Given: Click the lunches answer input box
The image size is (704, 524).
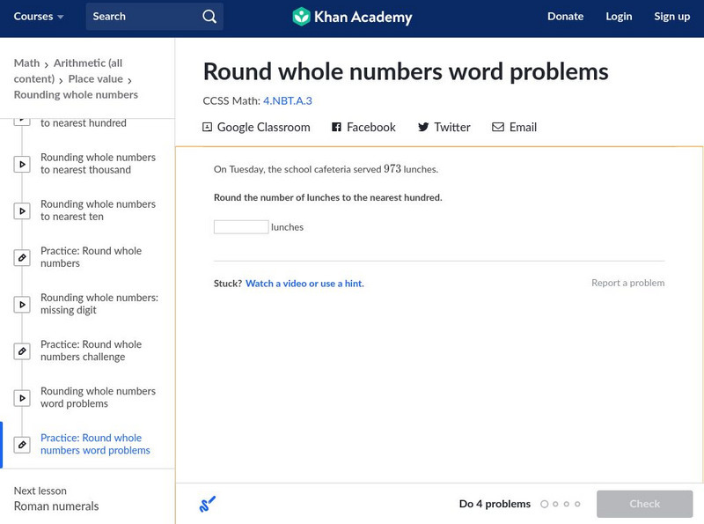Looking at the screenshot, I should (x=241, y=227).
